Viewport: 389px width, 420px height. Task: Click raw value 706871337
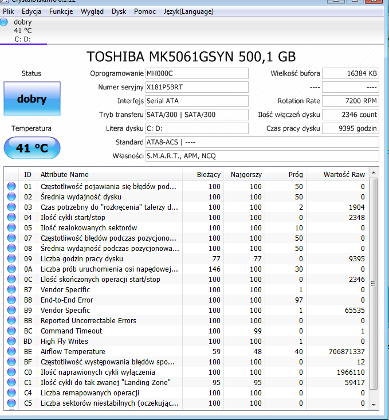click(347, 351)
